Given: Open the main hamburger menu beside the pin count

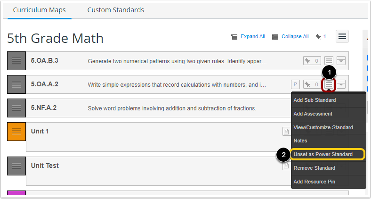Looking at the screenshot, I should tap(342, 36).
